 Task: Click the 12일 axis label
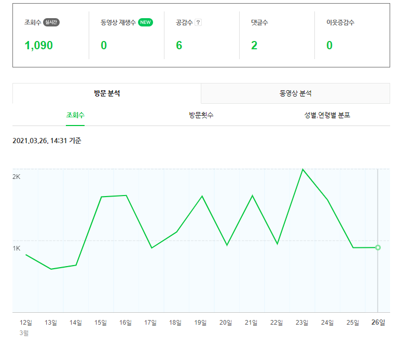pos(26,323)
